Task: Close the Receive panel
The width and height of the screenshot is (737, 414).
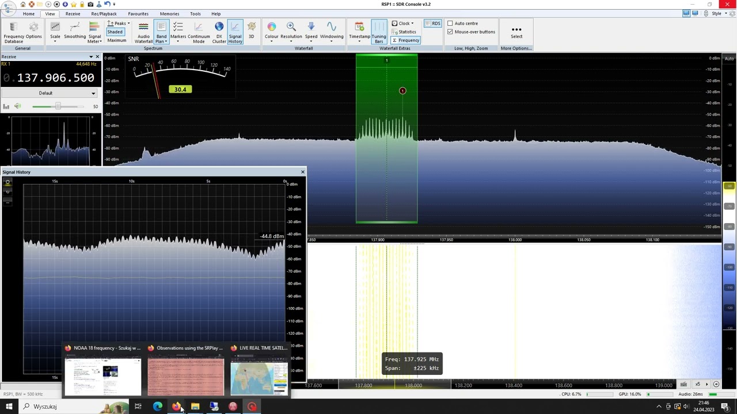Action: (97, 57)
